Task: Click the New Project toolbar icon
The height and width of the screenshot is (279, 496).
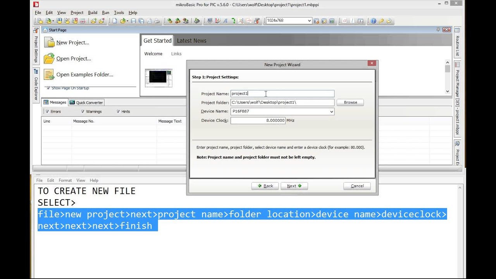Action: 40,21
